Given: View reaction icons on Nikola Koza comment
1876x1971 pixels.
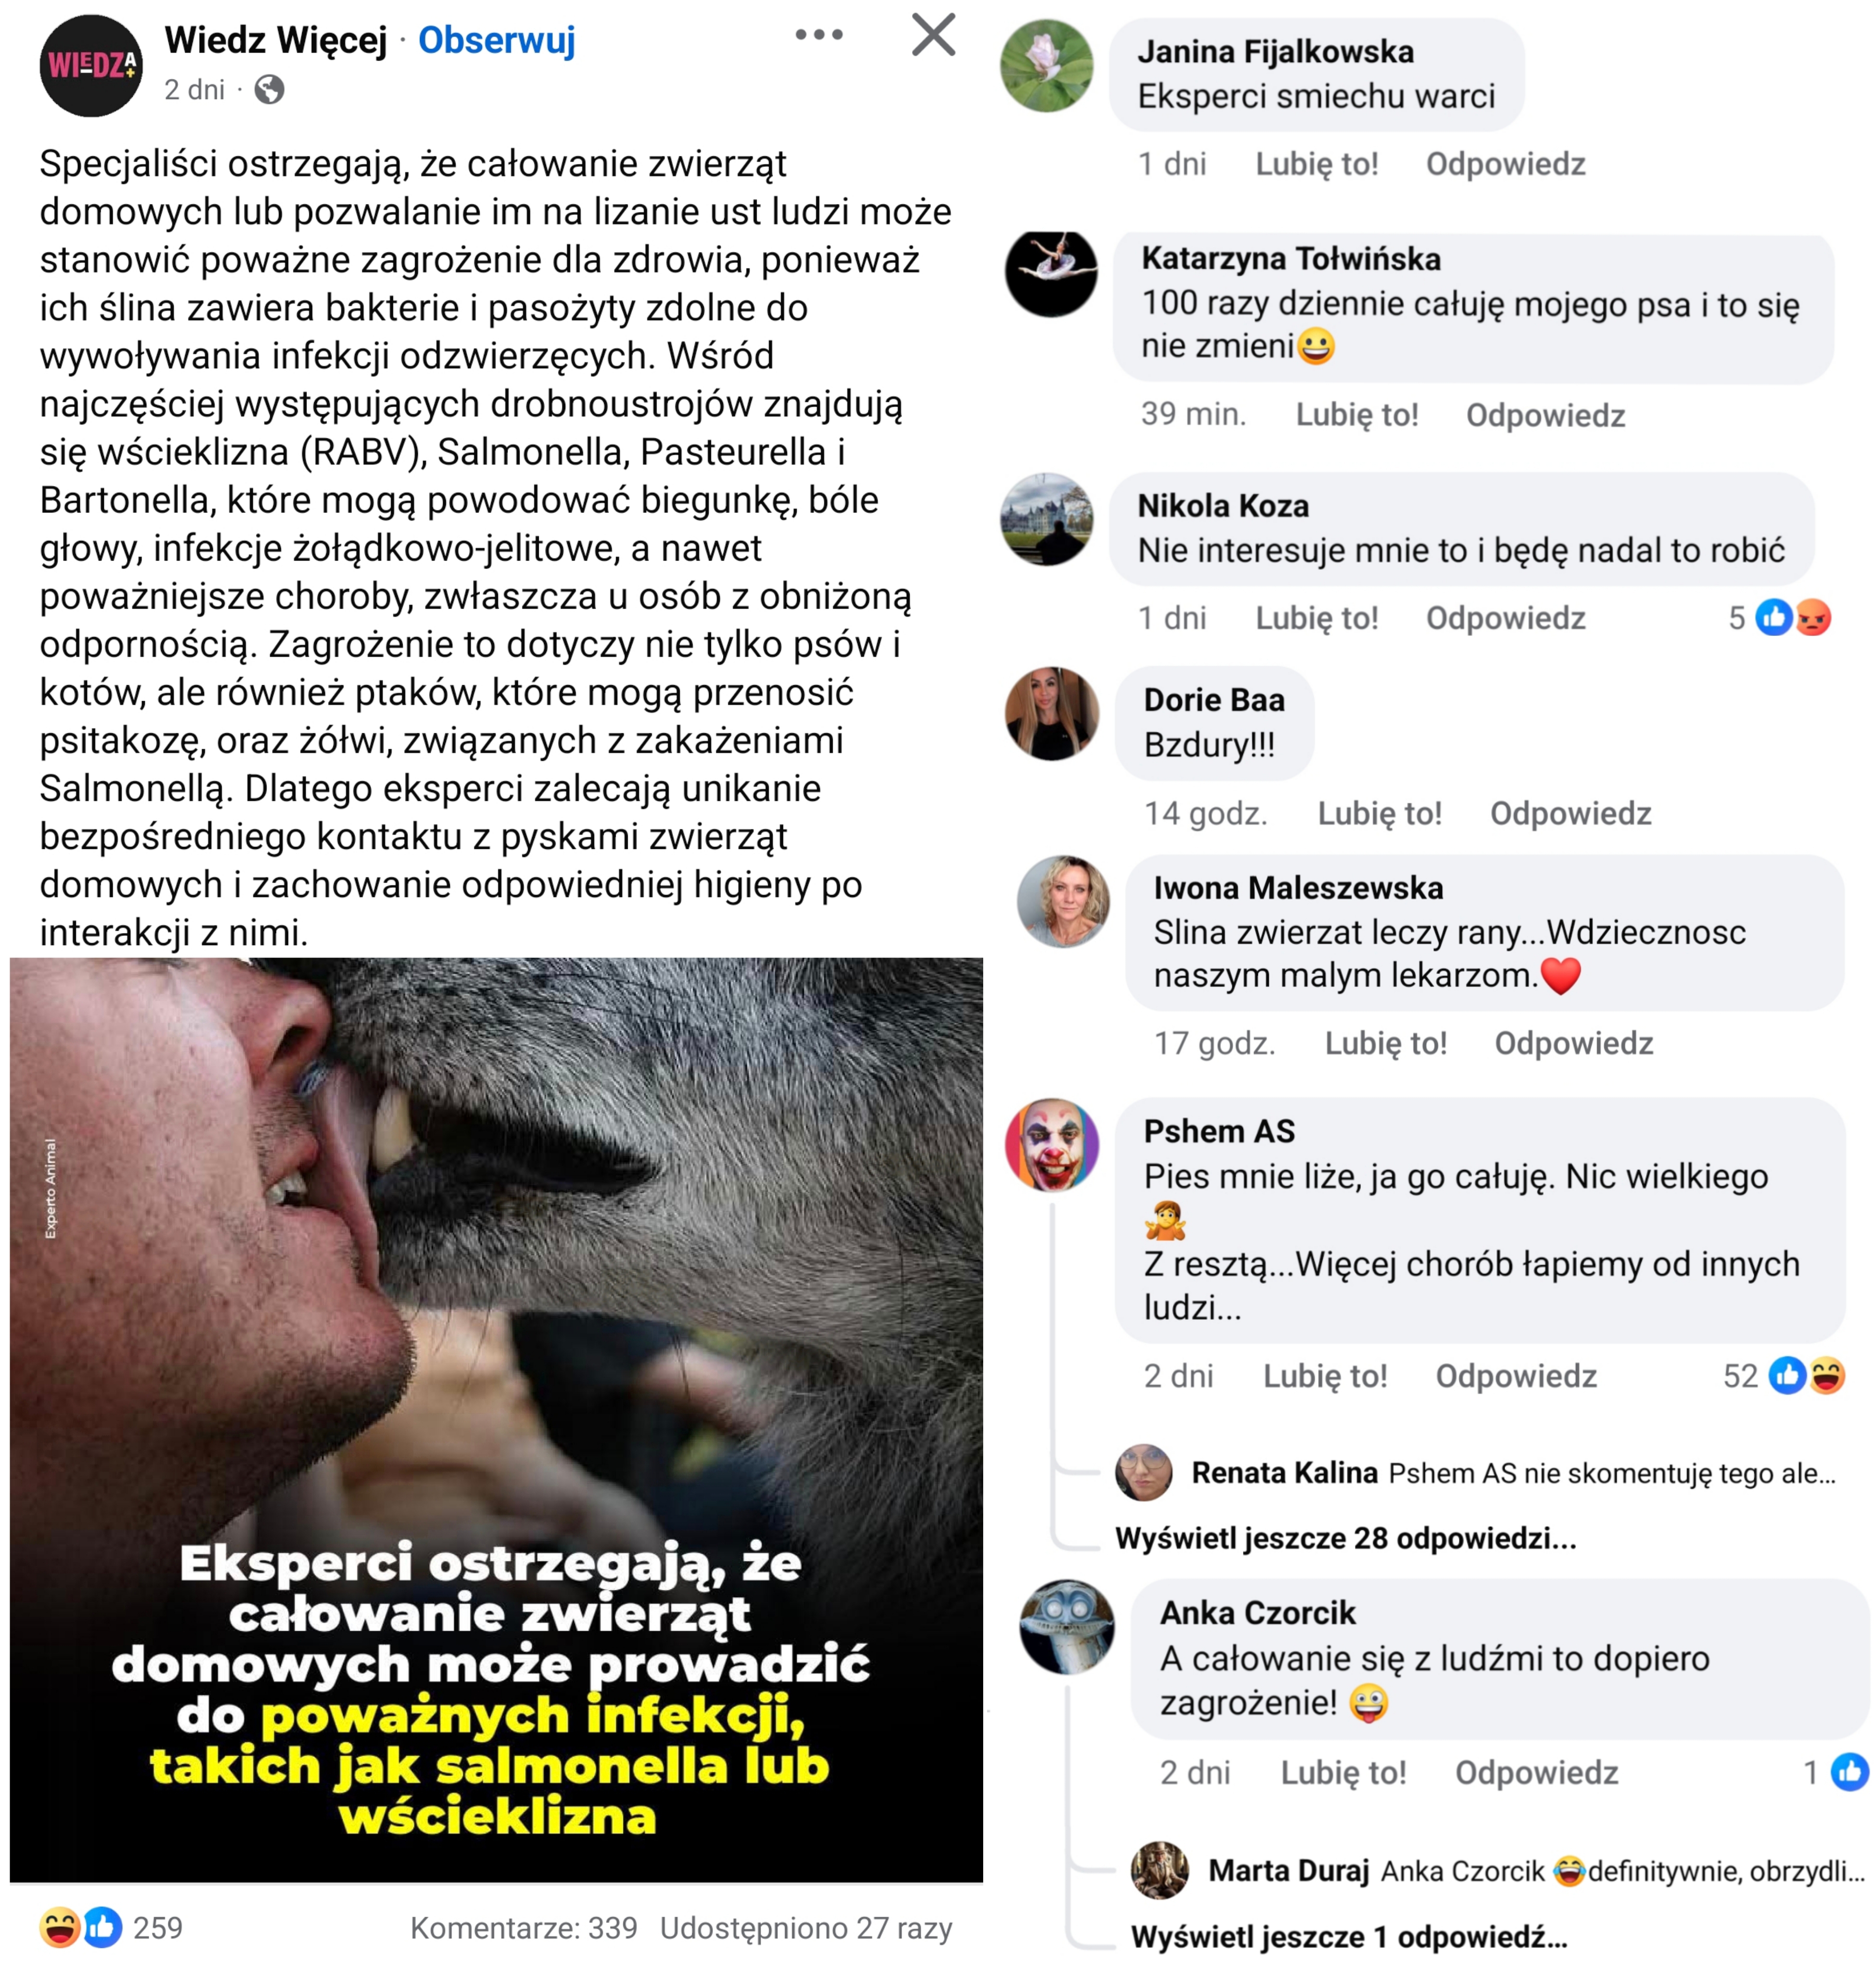Looking at the screenshot, I should [1793, 618].
